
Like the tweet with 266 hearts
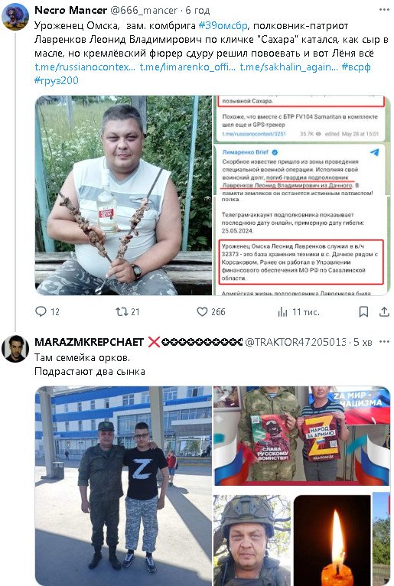pos(202,311)
